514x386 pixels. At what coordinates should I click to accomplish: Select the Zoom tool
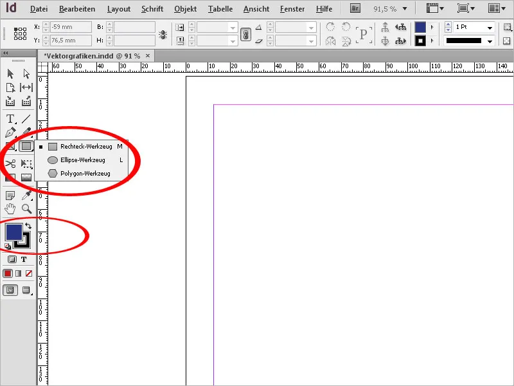pos(26,208)
